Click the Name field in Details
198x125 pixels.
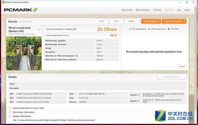(103, 84)
